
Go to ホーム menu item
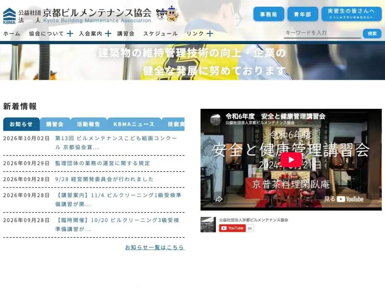pos(12,33)
